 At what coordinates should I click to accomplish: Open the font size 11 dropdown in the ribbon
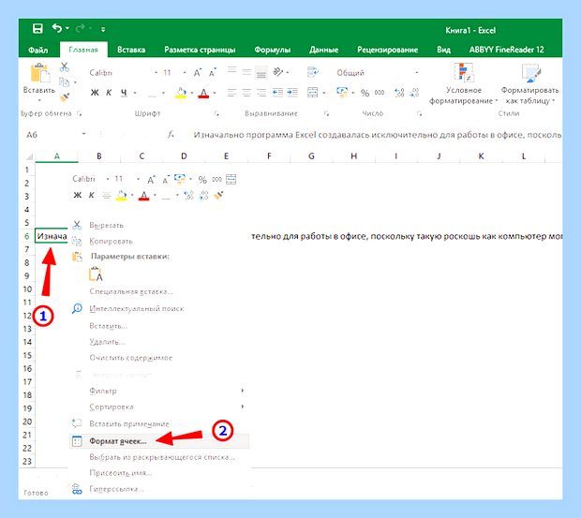[x=185, y=72]
